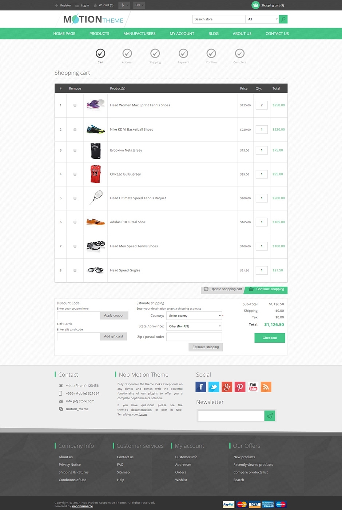This screenshot has height=510, width=342.
Task: Click the green search magnifier icon
Action: [283, 19]
